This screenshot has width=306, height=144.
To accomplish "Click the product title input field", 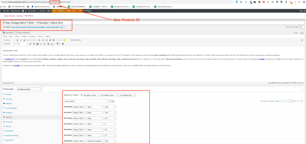I will point(153,23).
